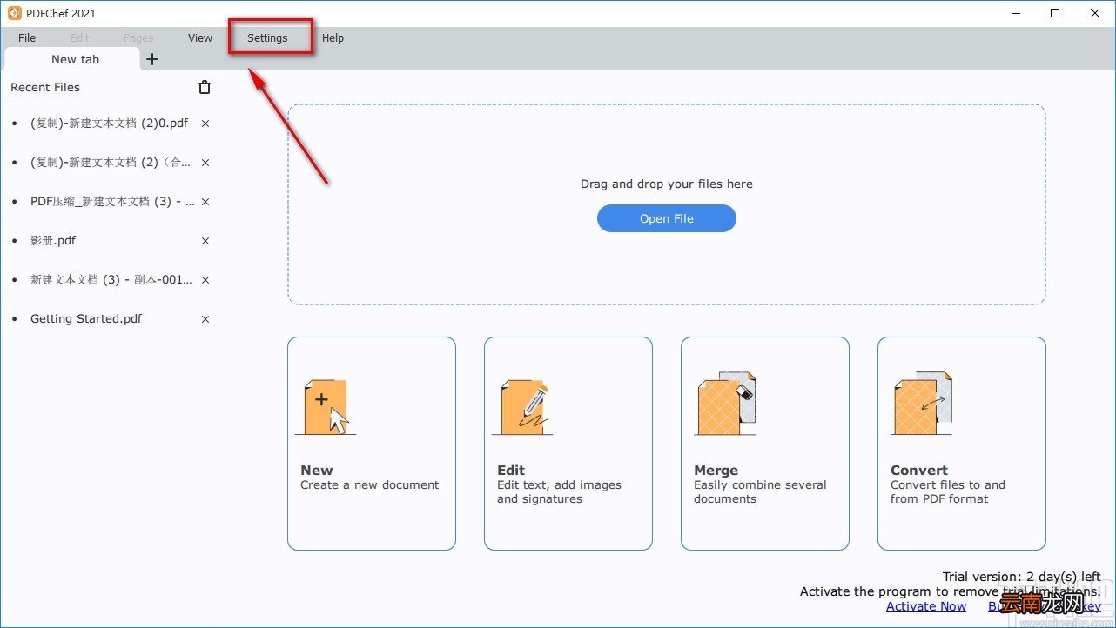The width and height of the screenshot is (1116, 628).
Task: Open recent file Getting Started.pdf
Action: click(x=86, y=319)
